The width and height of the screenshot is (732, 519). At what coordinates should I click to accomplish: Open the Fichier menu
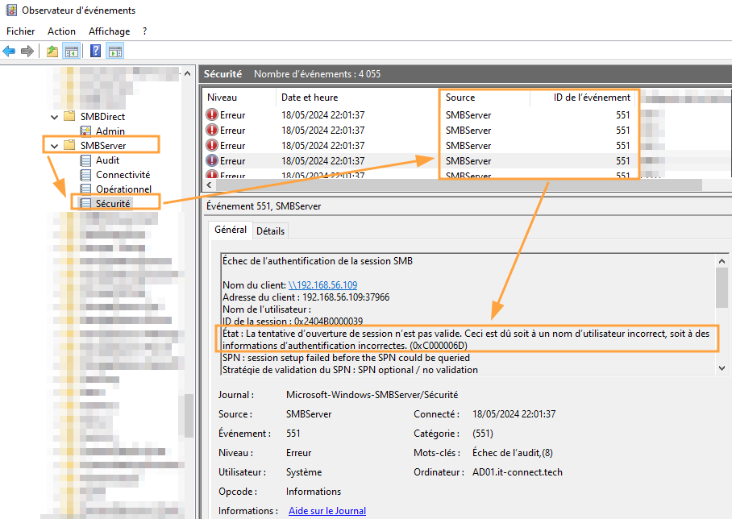pos(21,31)
